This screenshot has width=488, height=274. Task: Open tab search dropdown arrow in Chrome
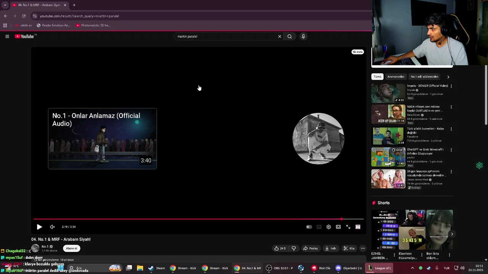click(x=5, y=5)
